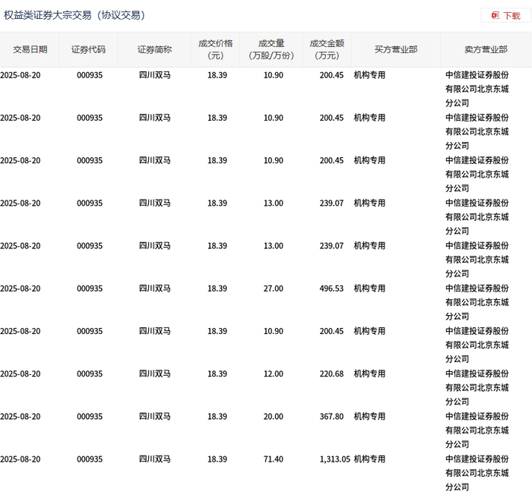The width and height of the screenshot is (532, 495).
Task: Click 机构专用 in the 496.53 amount row
Action: 369,288
